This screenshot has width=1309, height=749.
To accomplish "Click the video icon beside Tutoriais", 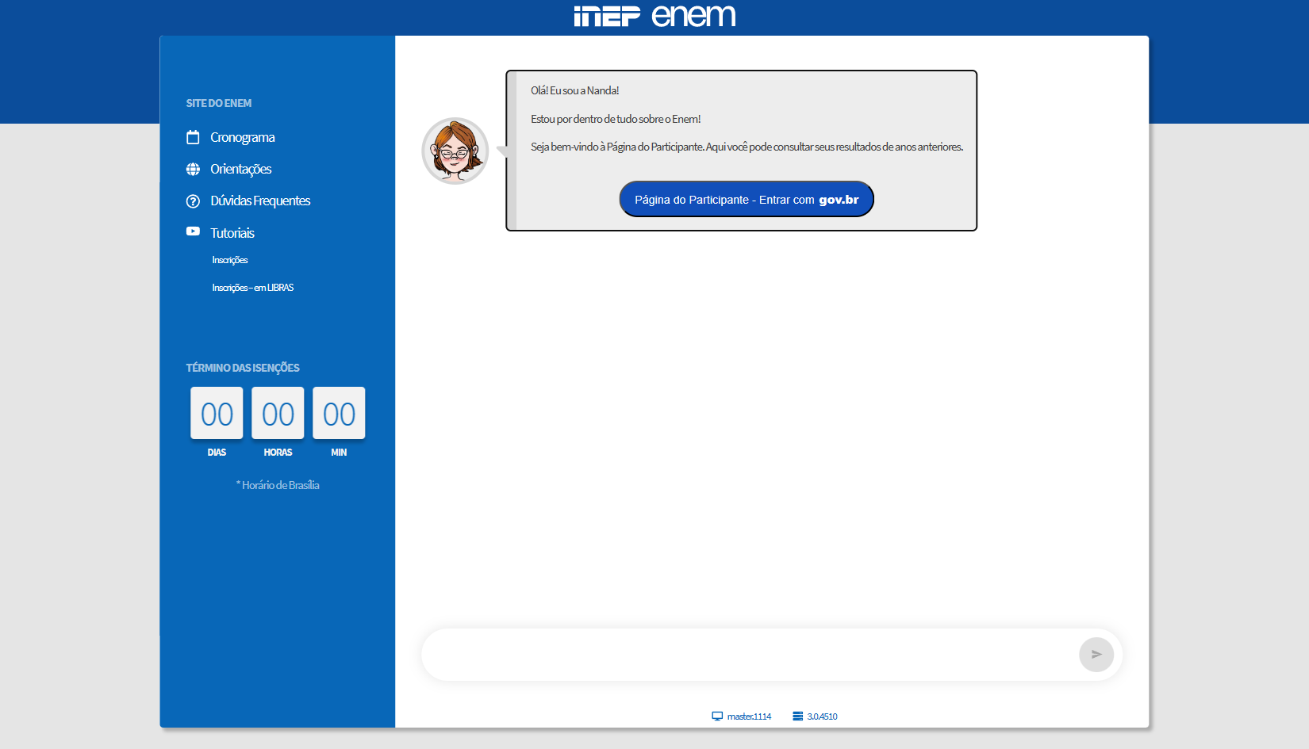I will click(193, 231).
